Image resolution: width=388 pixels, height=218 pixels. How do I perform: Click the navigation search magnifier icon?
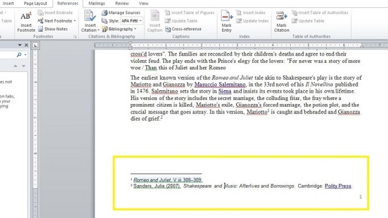click(19, 55)
